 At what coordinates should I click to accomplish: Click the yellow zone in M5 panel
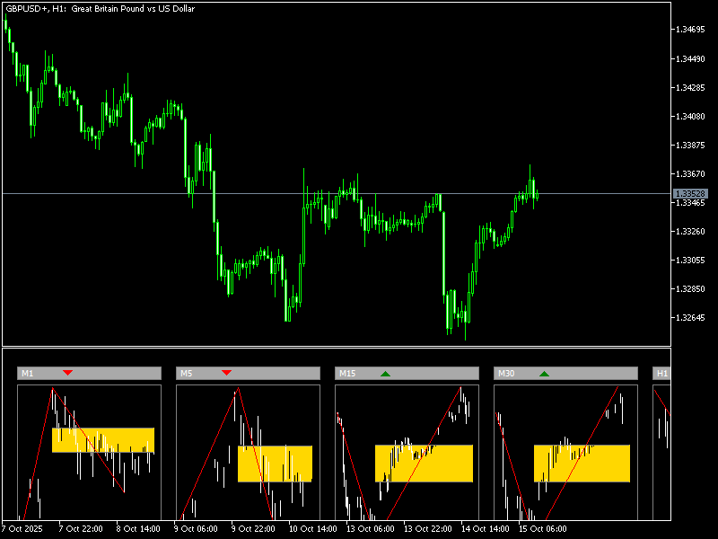click(x=275, y=464)
